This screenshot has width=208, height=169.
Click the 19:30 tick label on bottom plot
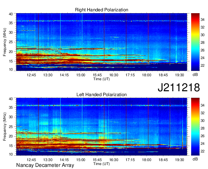coord(180,160)
